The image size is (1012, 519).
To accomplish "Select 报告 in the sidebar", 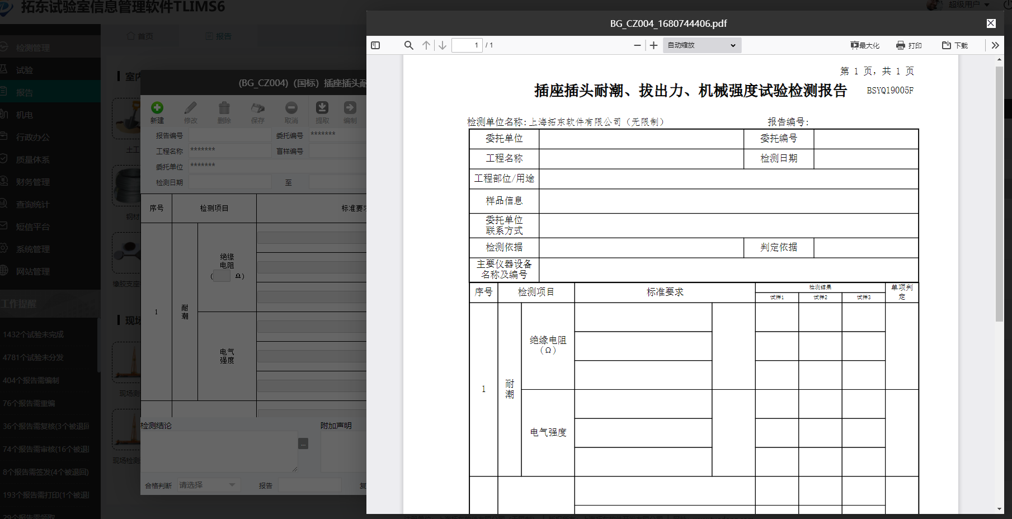I will pyautogui.click(x=50, y=92).
